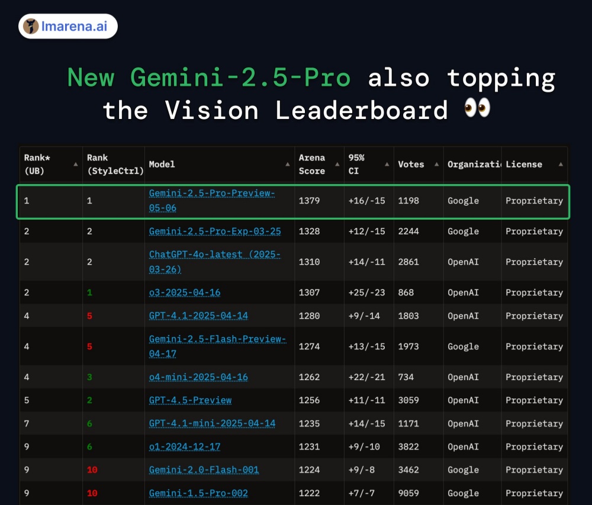Select the Gemini-2.0-Flash-001 link
The width and height of the screenshot is (592, 505).
(204, 470)
